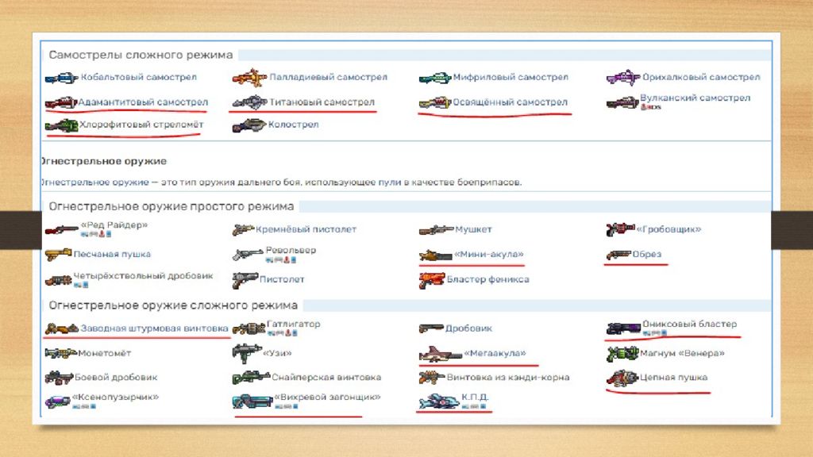Go to the «Мегаакула» page link
This screenshot has width=813, height=457.
[495, 353]
